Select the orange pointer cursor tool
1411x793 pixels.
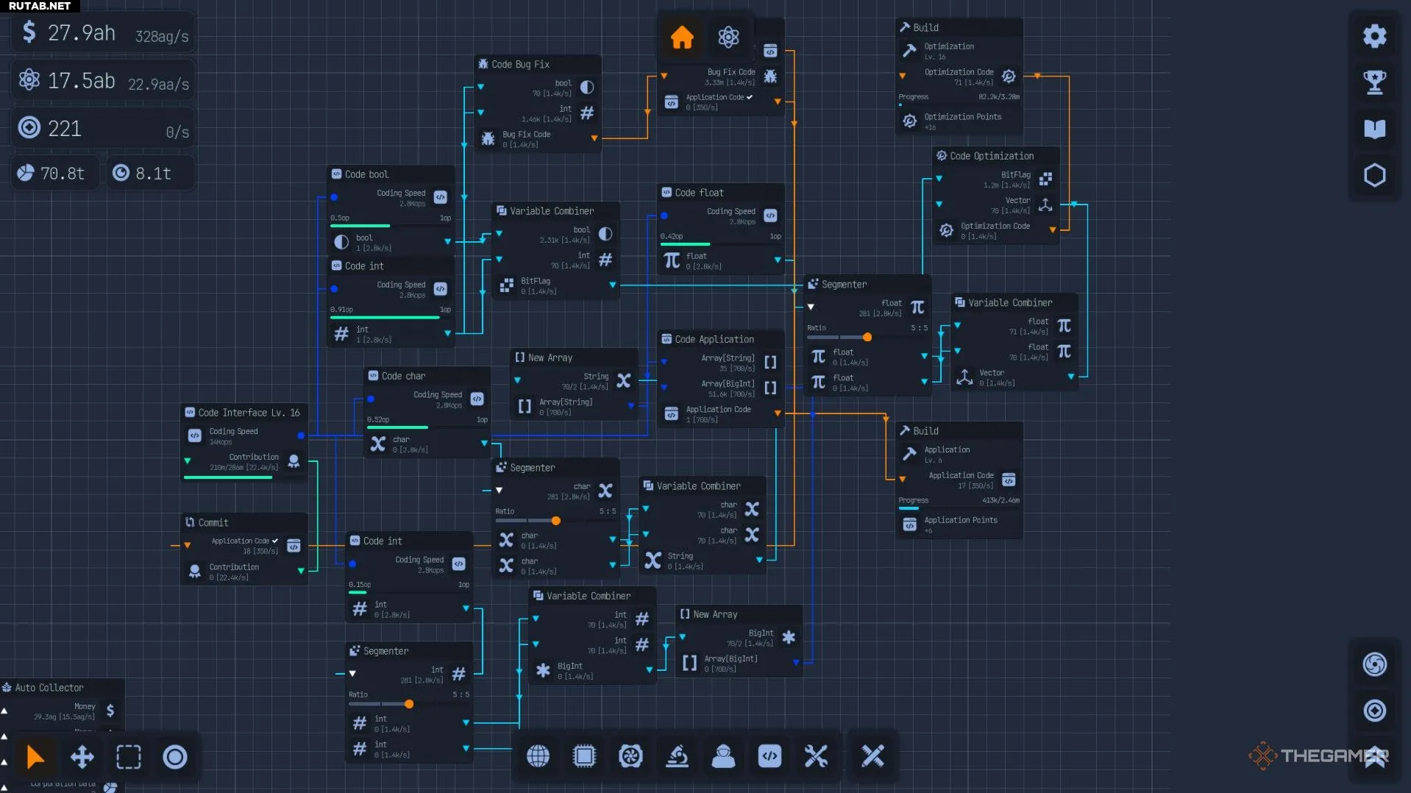[35, 756]
